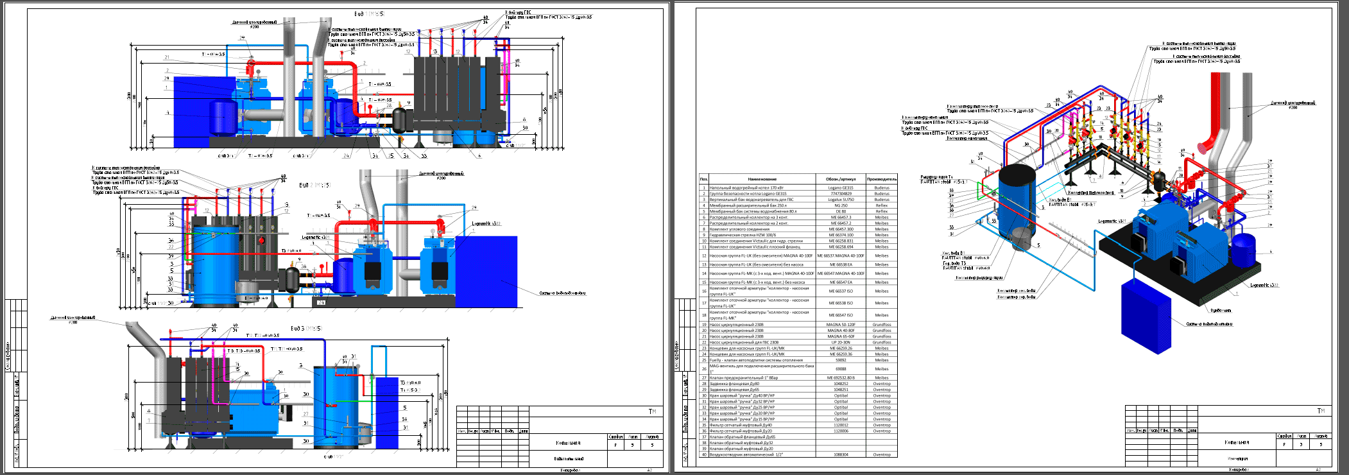Viewport: 1349px width, 475px height.
Task: Click the "Наименование" table column header
Action: pyautogui.click(x=762, y=179)
